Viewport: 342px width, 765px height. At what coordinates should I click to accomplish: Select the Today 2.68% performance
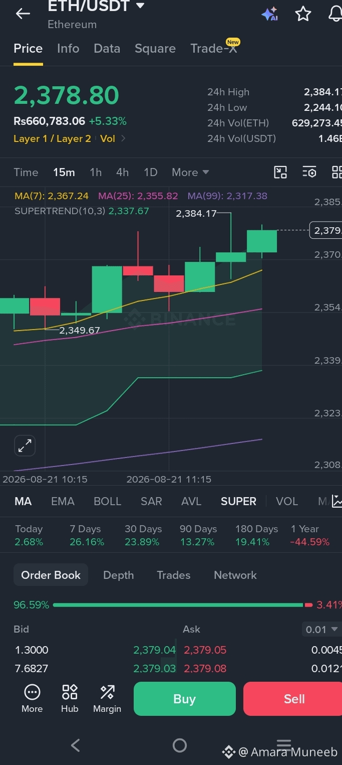(29, 535)
